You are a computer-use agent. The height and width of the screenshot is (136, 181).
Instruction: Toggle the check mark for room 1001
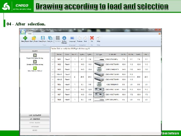[x=53, y=59]
